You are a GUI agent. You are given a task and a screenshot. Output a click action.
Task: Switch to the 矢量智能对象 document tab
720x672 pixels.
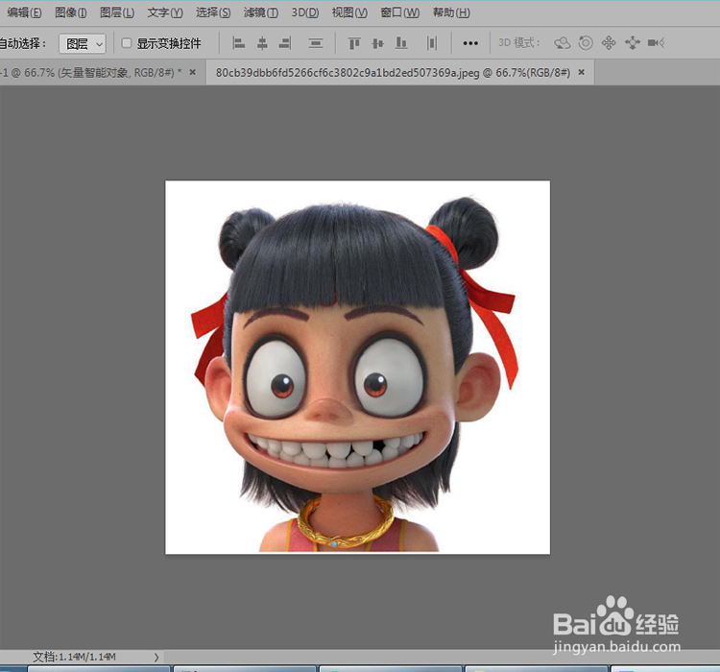coord(91,73)
